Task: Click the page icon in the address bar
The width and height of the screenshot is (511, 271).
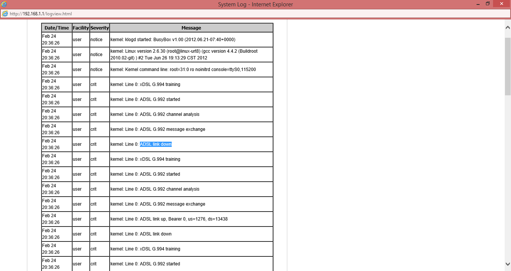Action: [5, 14]
